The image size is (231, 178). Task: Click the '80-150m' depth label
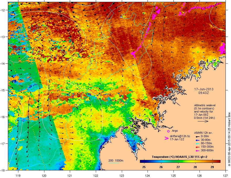pos(206,143)
